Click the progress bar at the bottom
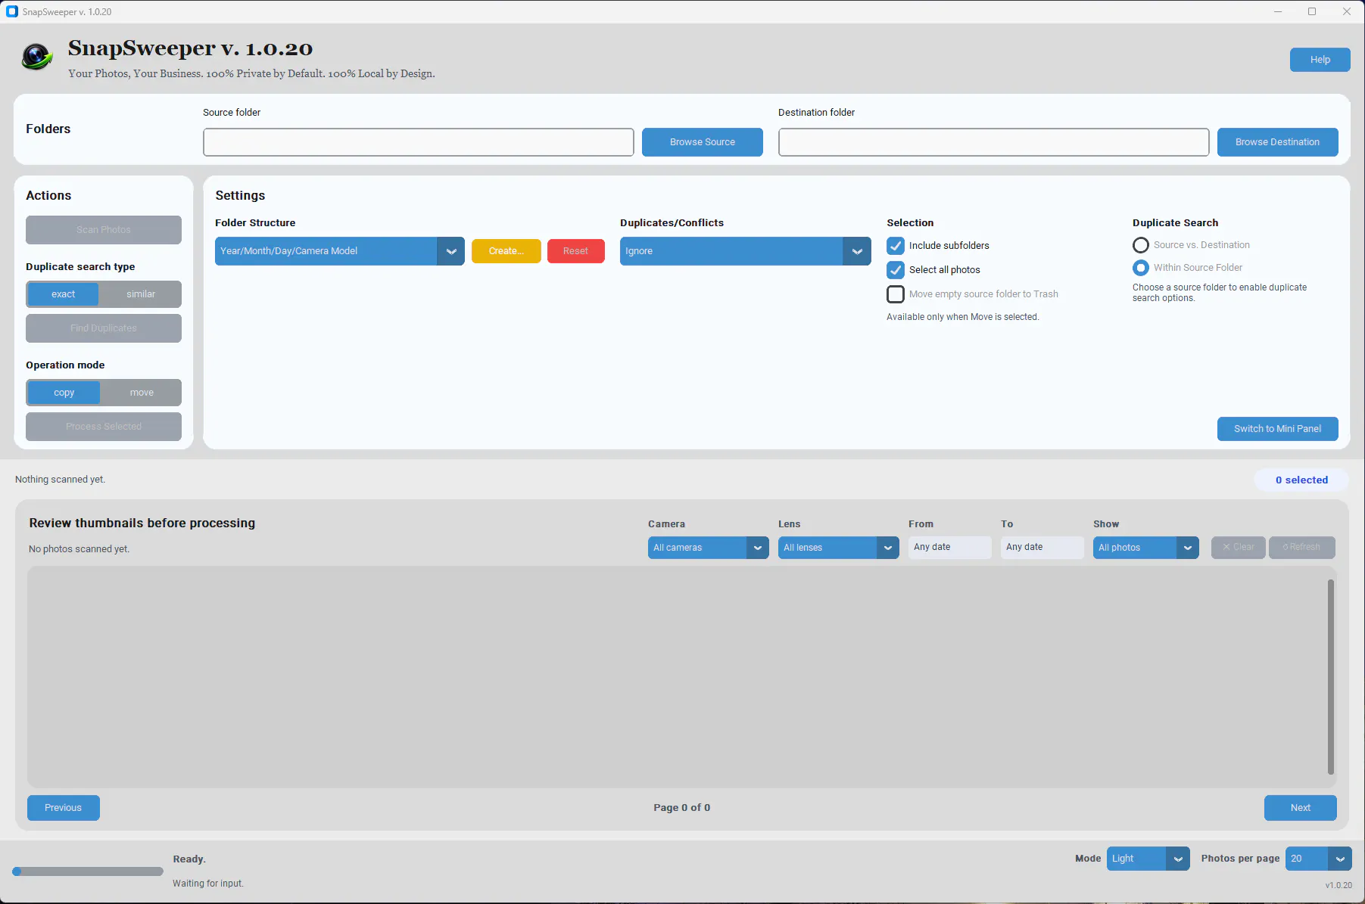 88,871
